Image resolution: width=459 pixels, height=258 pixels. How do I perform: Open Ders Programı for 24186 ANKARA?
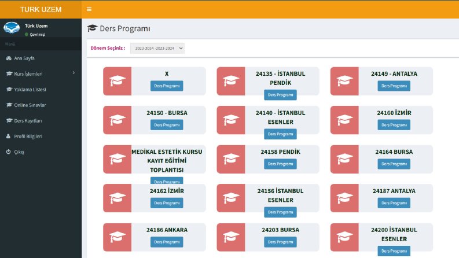point(167,242)
